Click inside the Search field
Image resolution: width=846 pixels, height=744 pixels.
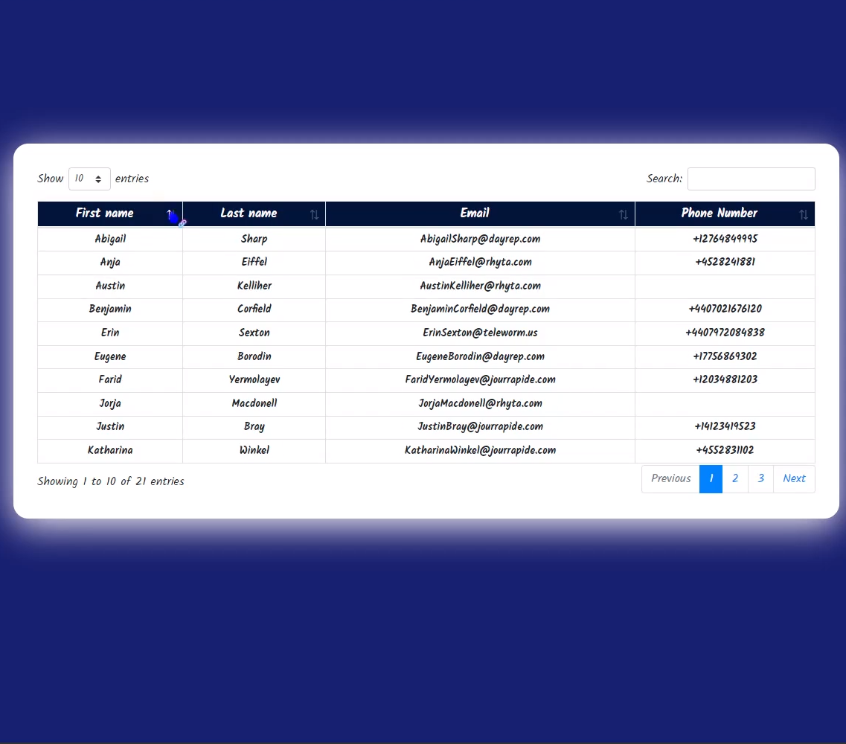click(x=751, y=179)
